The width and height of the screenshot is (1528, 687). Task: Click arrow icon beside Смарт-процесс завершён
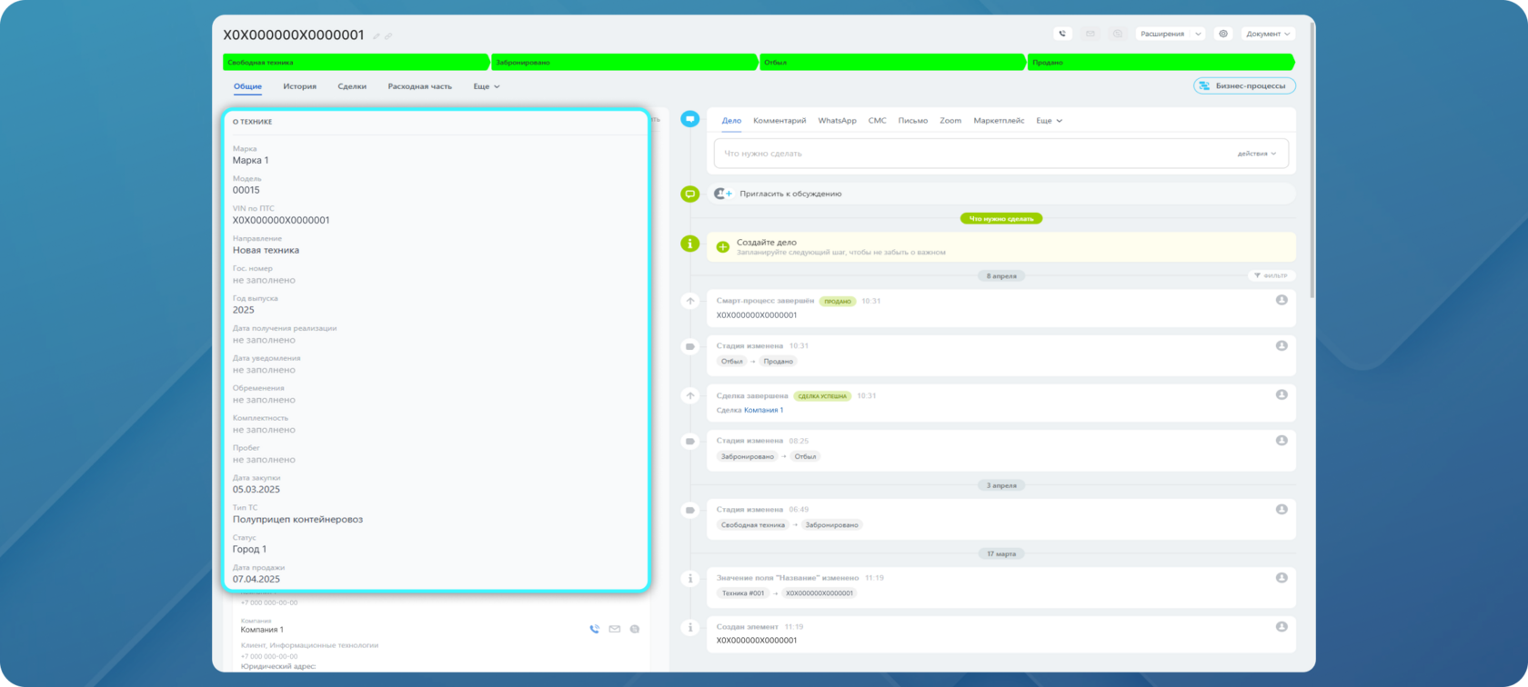tap(690, 301)
